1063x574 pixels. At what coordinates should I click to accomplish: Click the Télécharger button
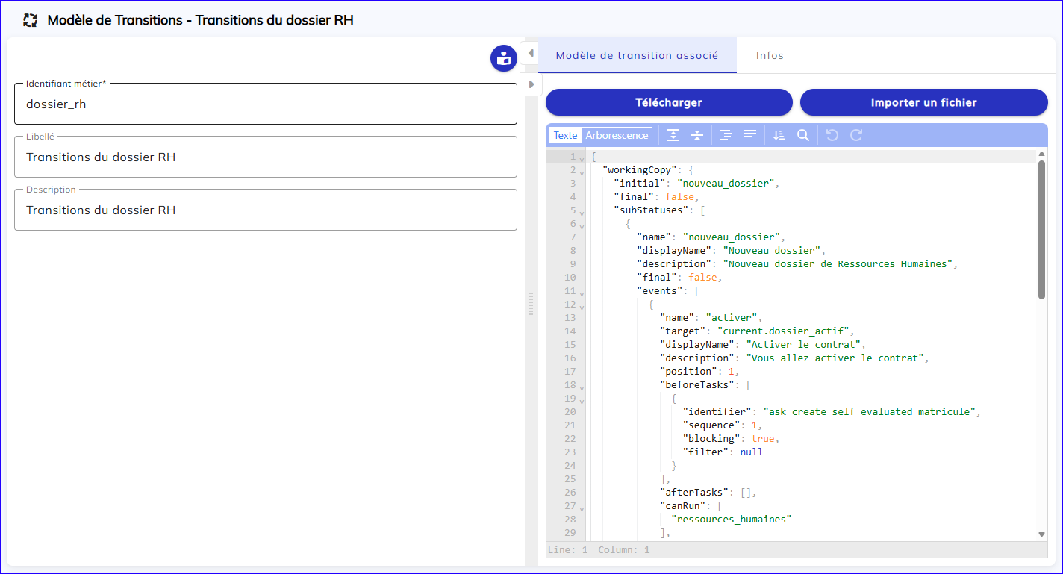[669, 102]
